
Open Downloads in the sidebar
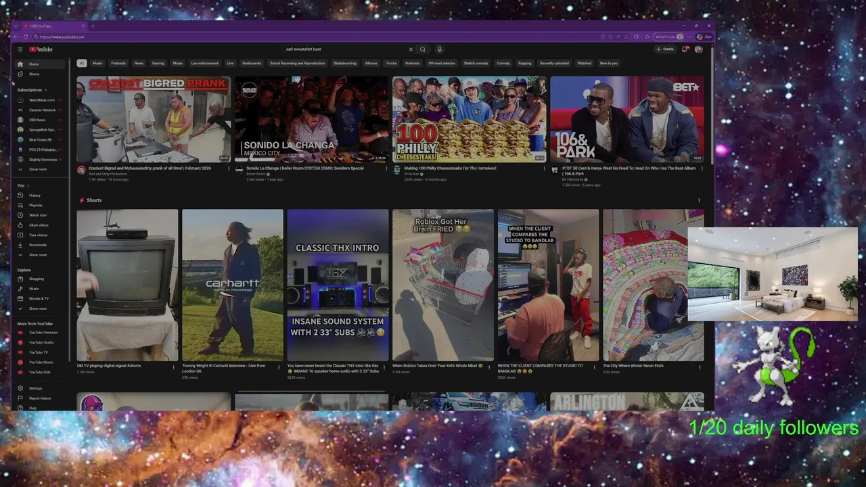point(41,245)
